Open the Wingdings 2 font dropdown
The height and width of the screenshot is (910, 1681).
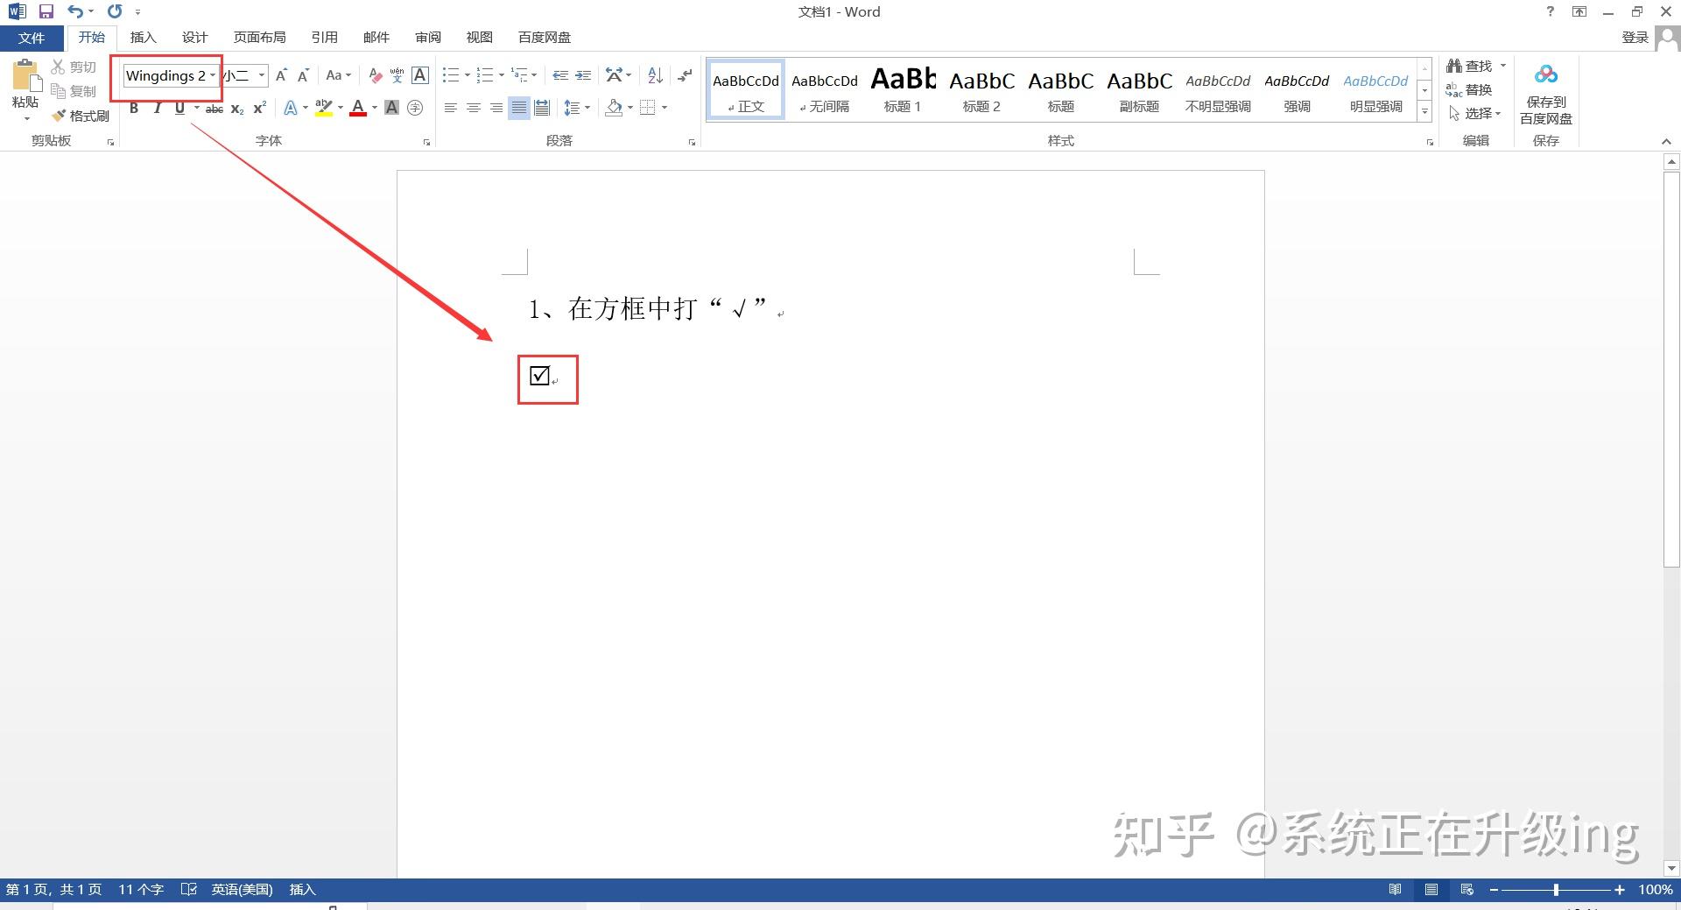pos(212,75)
